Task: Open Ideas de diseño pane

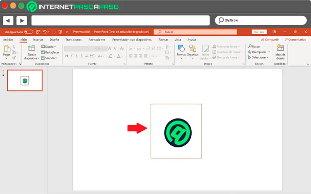Action: [280, 52]
